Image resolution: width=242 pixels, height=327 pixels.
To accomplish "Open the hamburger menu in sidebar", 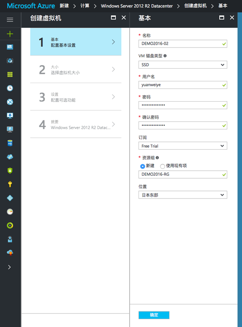I will pyautogui.click(x=10, y=20).
